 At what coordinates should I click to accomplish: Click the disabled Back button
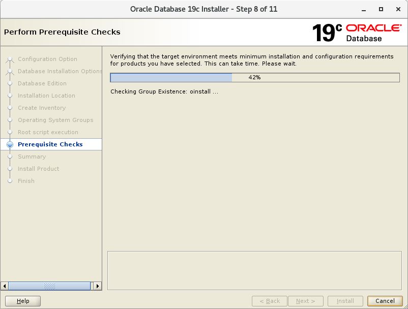(270, 301)
